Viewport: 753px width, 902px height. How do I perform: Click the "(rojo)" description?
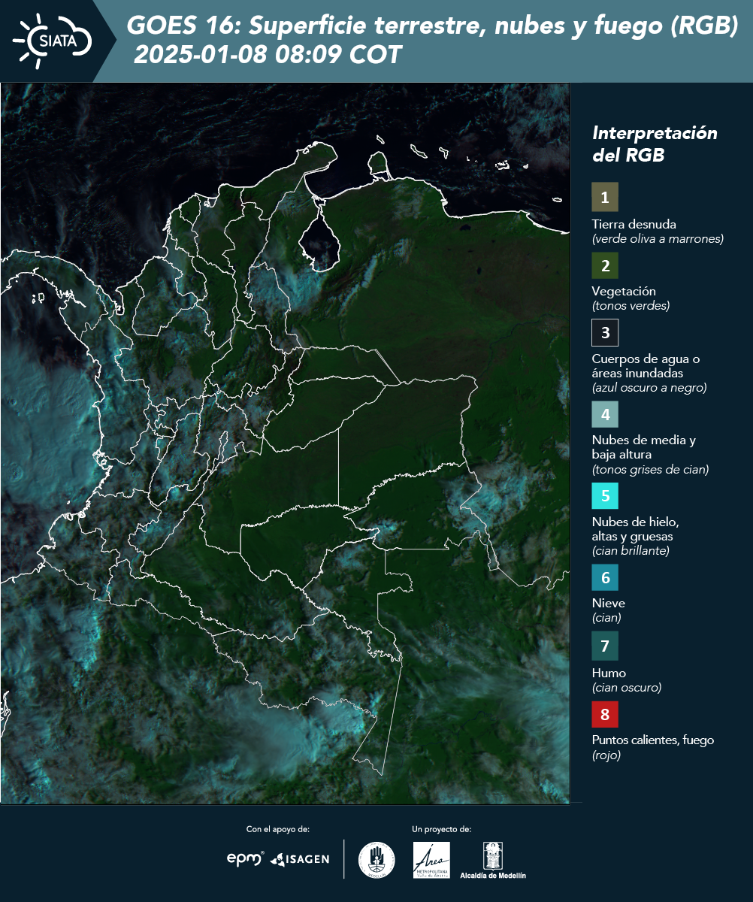(606, 755)
